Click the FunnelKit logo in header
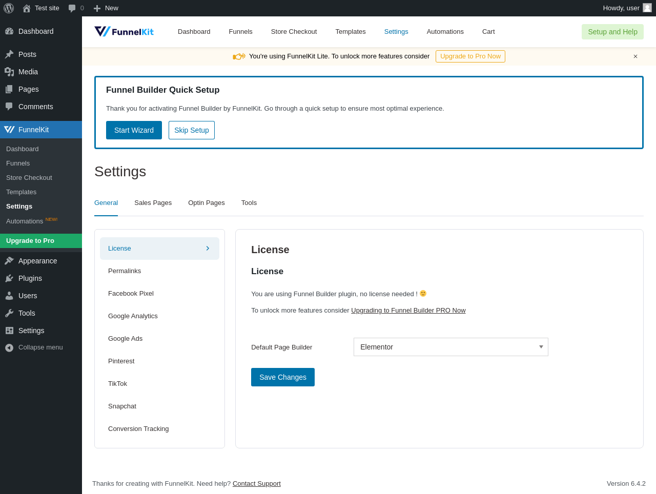Screen dimensions: 656x494 pos(124,31)
